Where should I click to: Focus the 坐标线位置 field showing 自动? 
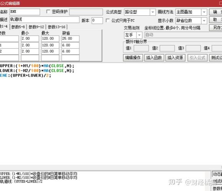pyautogui.click(x=183, y=35)
